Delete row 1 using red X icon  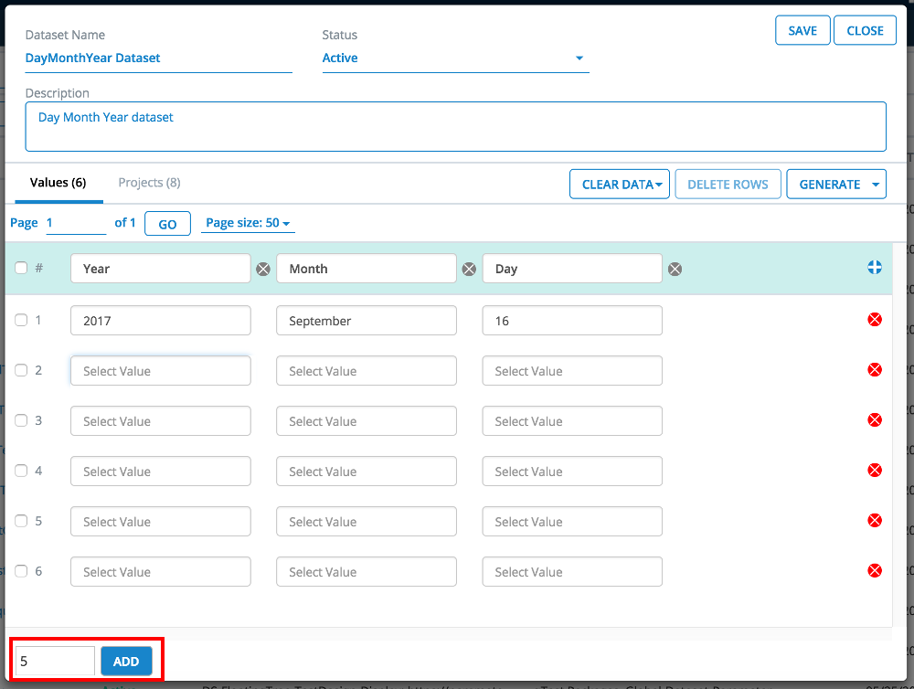(875, 320)
